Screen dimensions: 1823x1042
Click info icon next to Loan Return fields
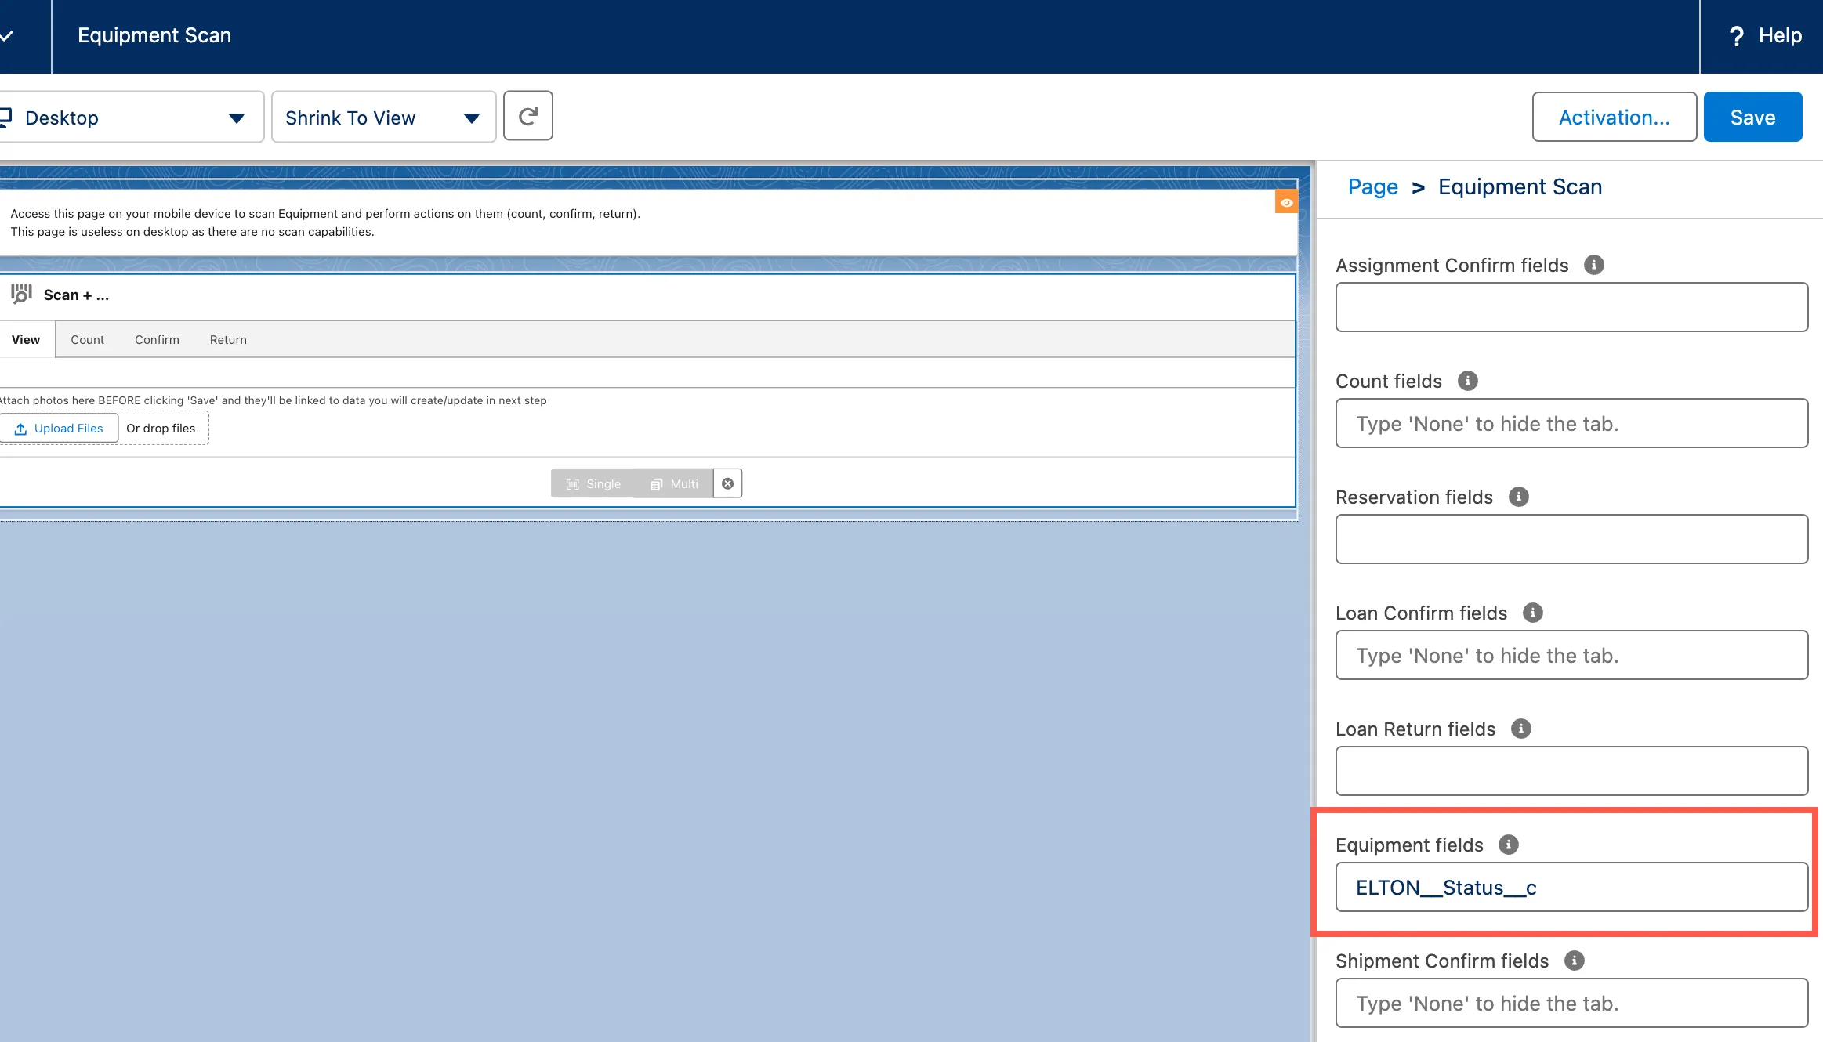(1520, 729)
